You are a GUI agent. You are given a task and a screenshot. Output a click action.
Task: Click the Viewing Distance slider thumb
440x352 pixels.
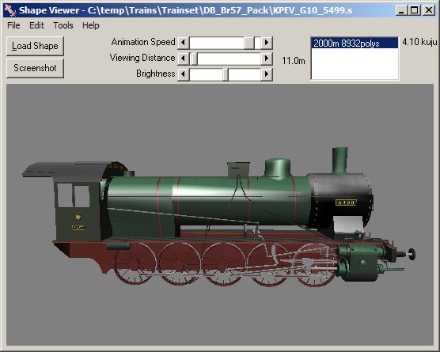coord(194,59)
